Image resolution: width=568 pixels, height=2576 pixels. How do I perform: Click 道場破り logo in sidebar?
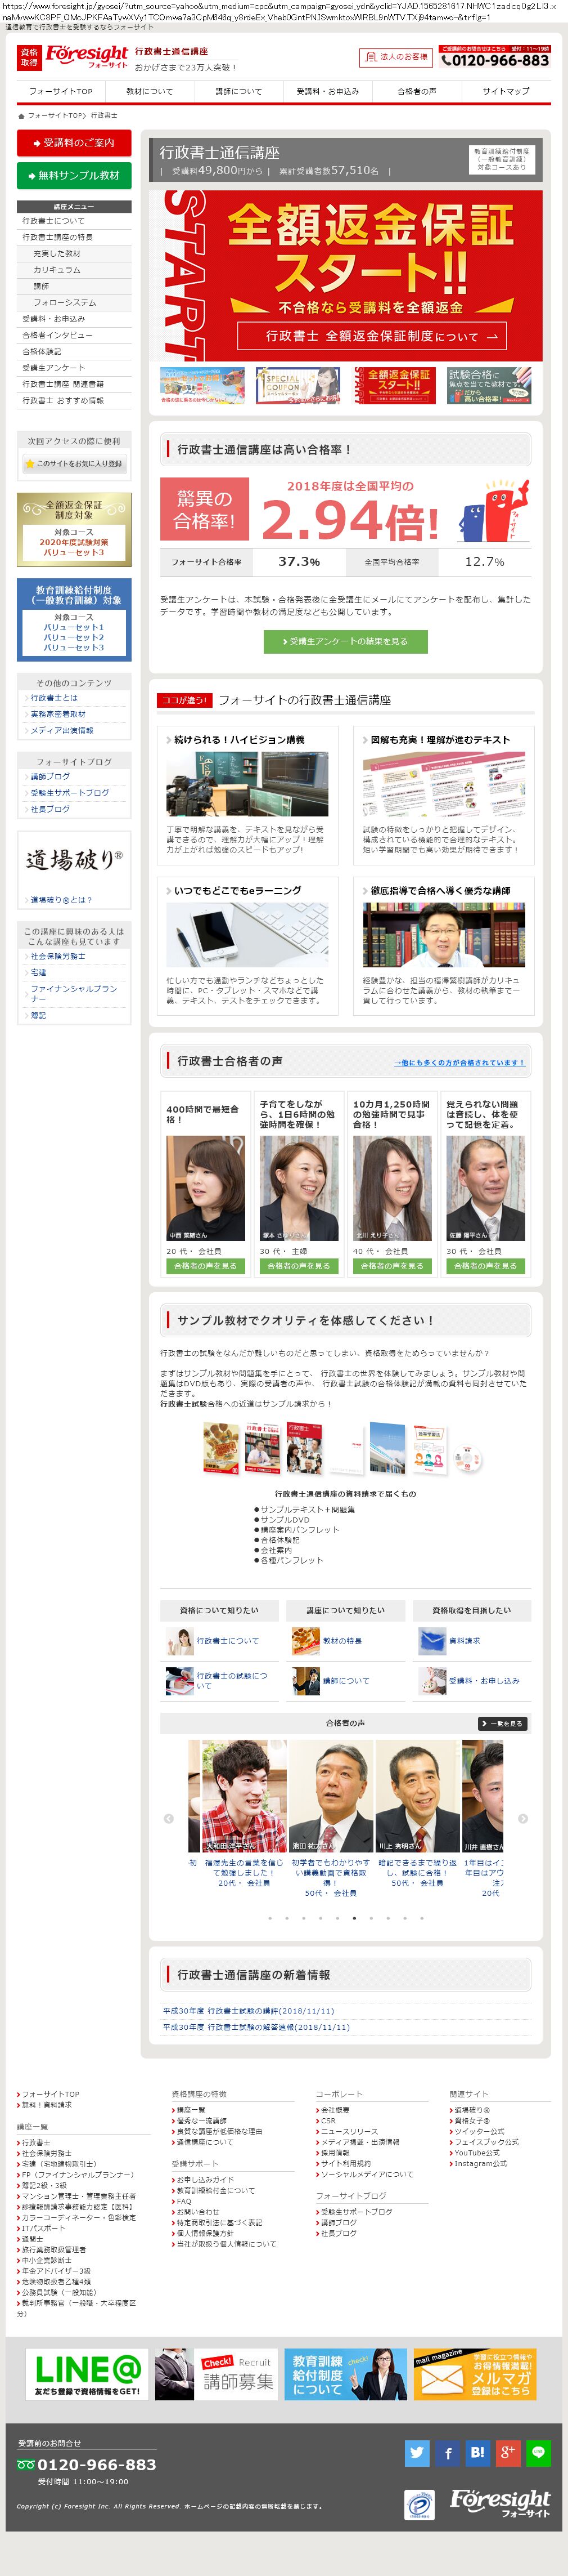coord(74,859)
